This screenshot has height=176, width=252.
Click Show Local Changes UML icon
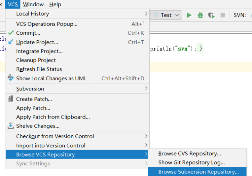click(11, 78)
